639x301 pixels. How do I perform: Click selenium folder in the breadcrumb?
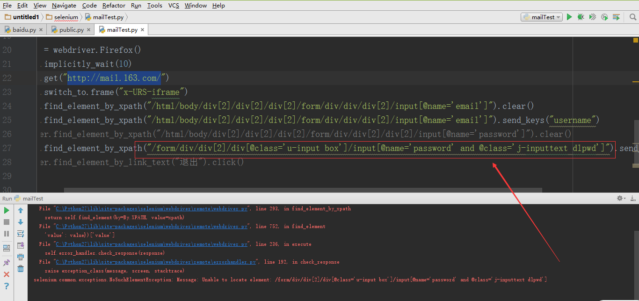click(62, 17)
